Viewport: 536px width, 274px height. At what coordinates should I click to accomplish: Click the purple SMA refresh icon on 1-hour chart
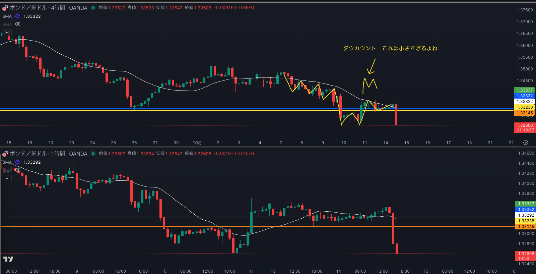pos(17,162)
